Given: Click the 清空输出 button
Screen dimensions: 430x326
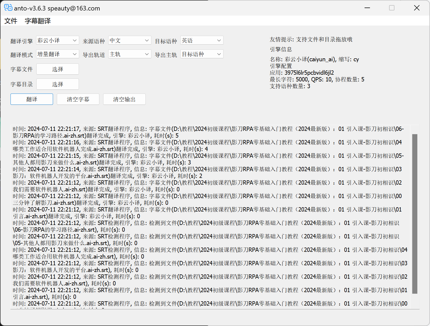Looking at the screenshot, I should pyautogui.click(x=124, y=99).
